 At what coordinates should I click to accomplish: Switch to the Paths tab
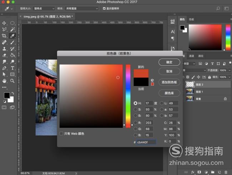[x=201, y=56]
